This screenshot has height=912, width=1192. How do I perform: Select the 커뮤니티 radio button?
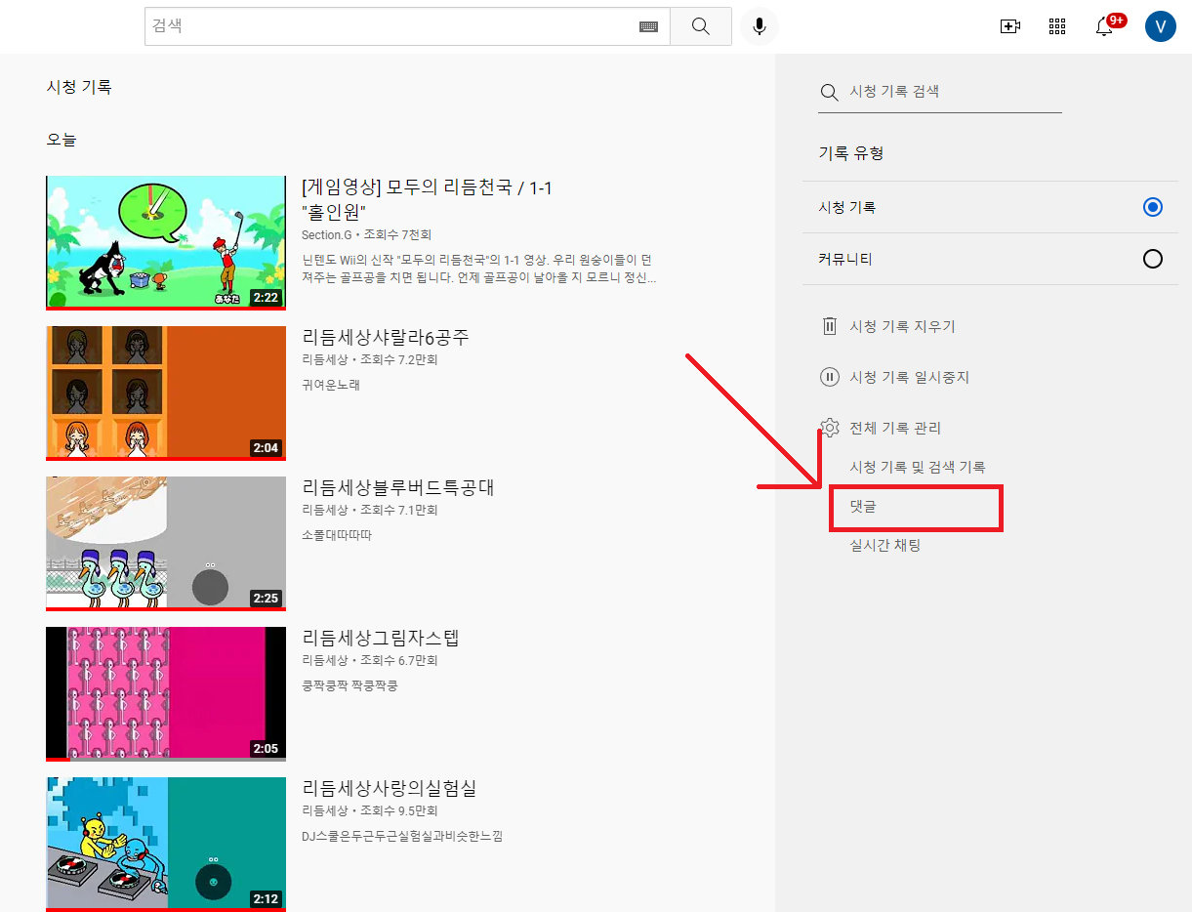1153,259
